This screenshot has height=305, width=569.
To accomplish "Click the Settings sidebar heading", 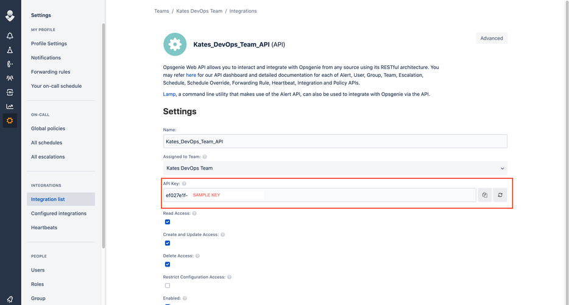I will coord(41,15).
